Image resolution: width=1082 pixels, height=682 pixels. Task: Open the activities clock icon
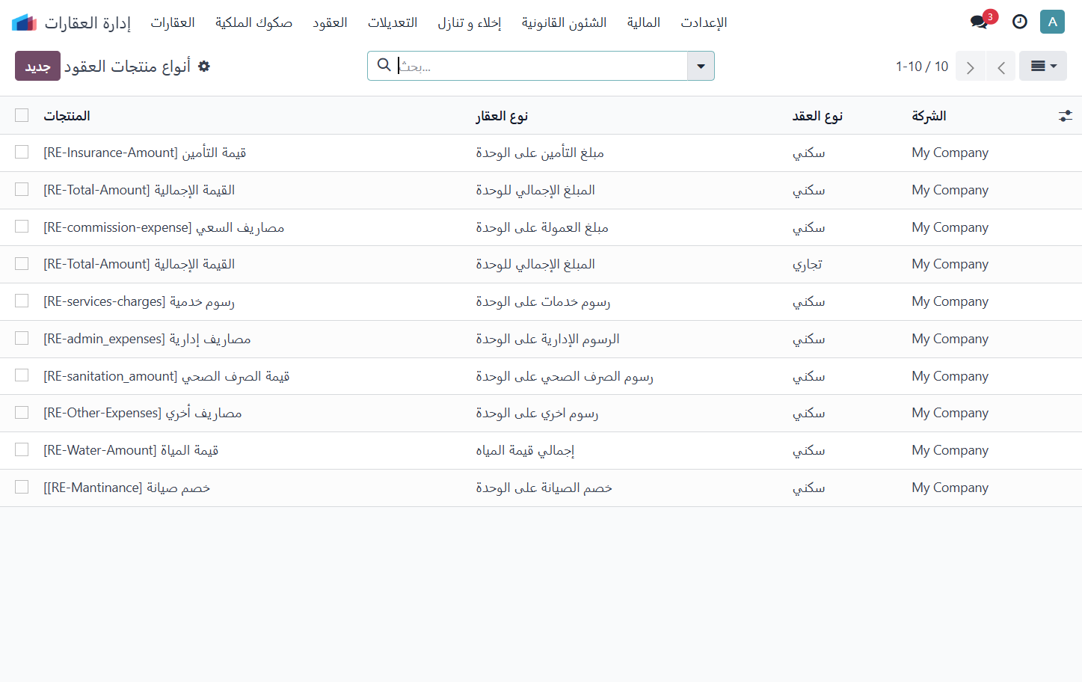pyautogui.click(x=1020, y=22)
